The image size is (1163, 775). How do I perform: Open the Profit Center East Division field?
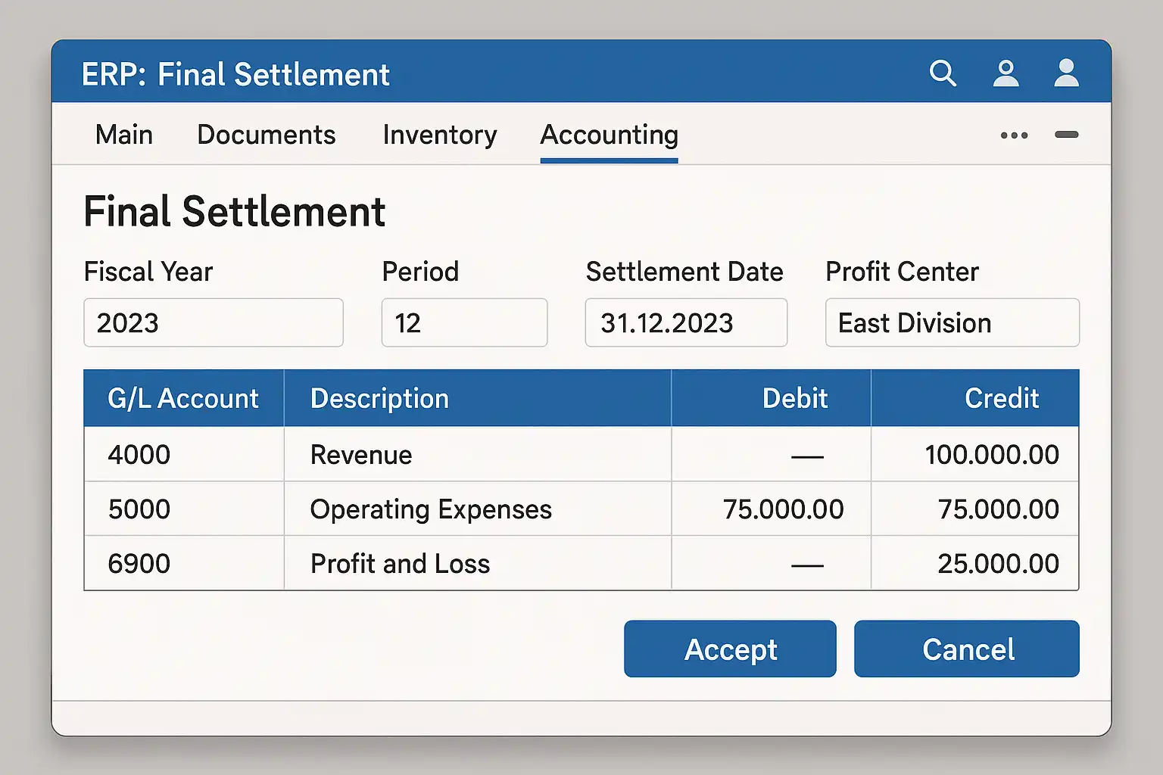[952, 322]
